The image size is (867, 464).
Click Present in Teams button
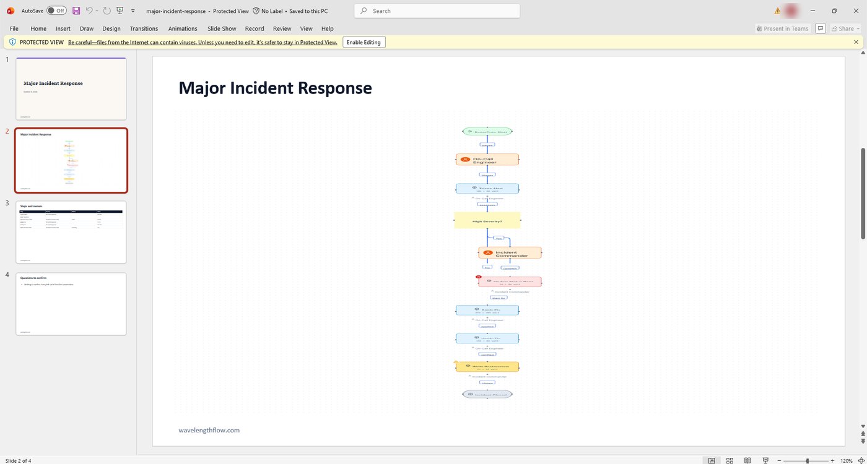[x=783, y=28]
